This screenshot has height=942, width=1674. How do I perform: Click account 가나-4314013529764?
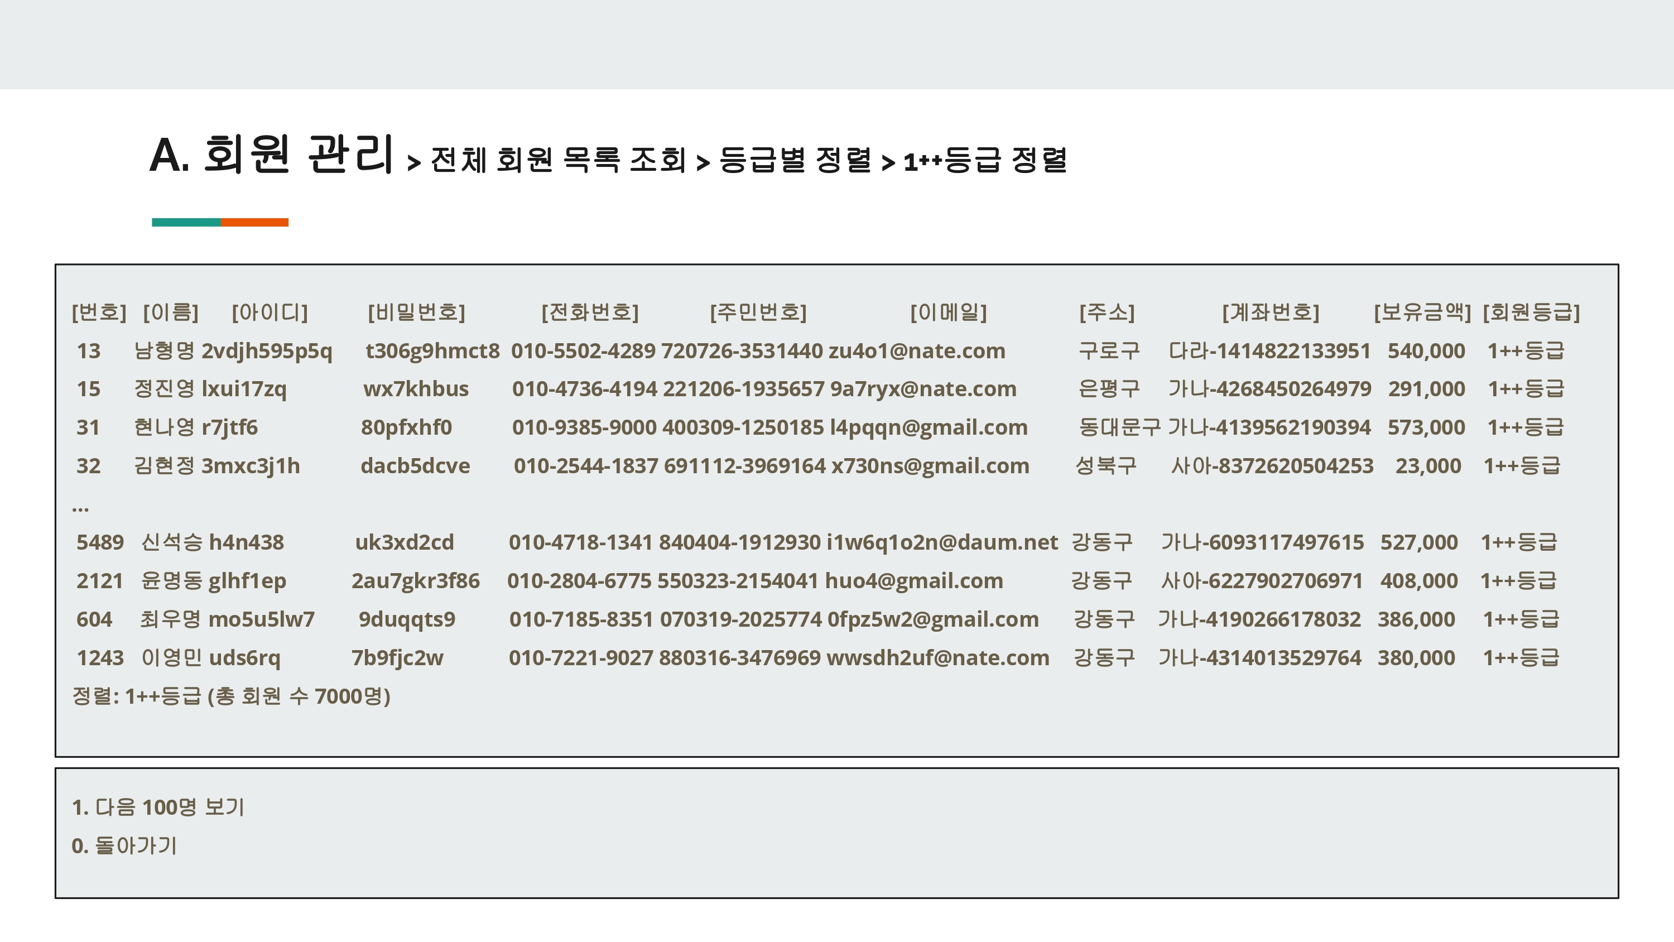coord(1259,657)
